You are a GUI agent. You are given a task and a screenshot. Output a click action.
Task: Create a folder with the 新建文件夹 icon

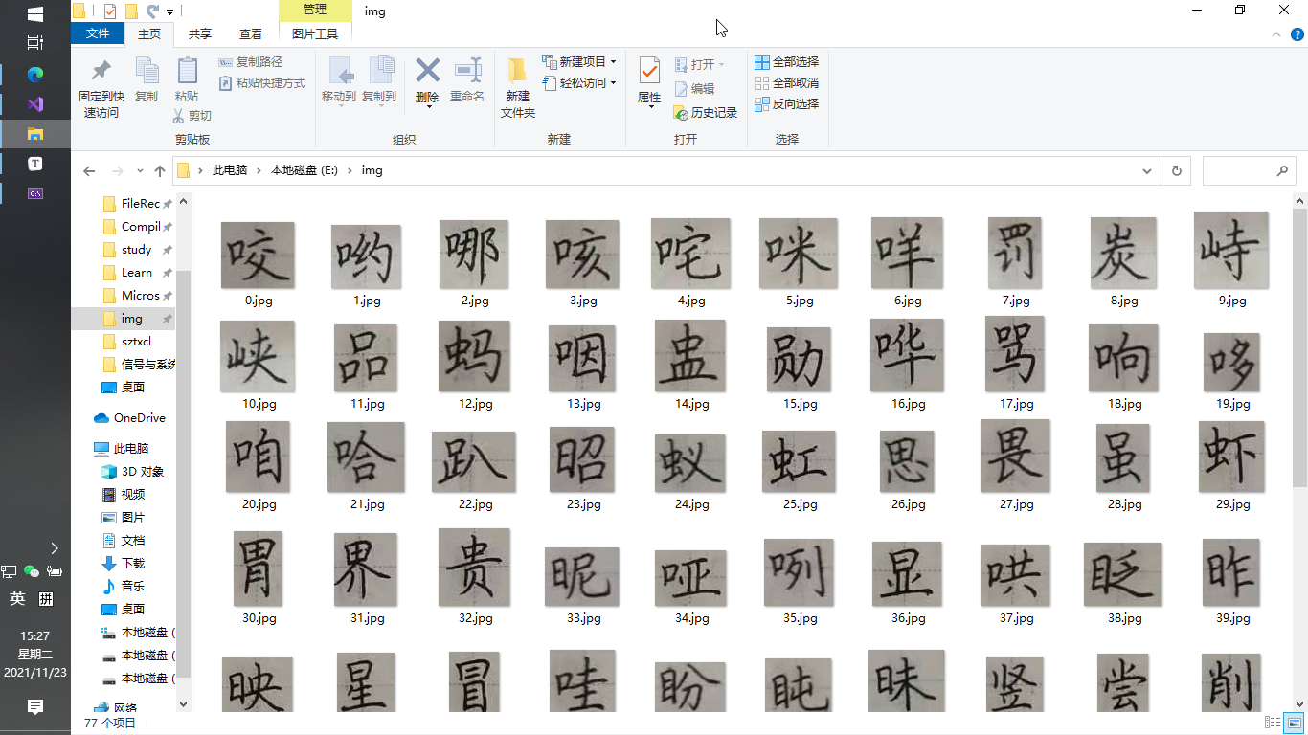(516, 89)
